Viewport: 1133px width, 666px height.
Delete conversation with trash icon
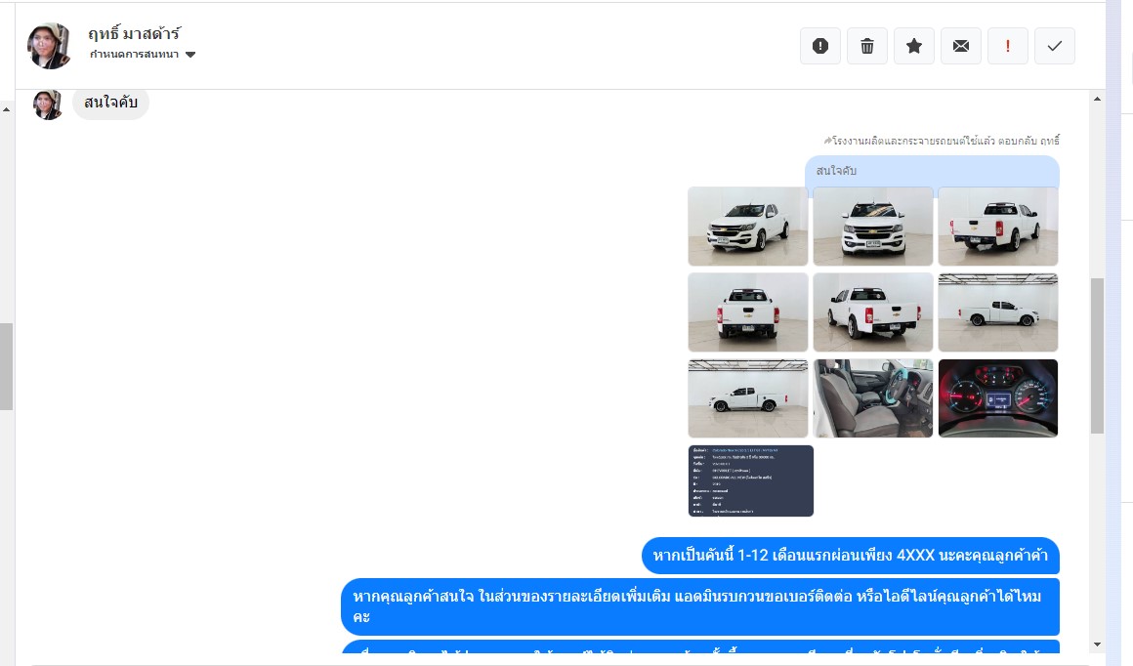(867, 46)
